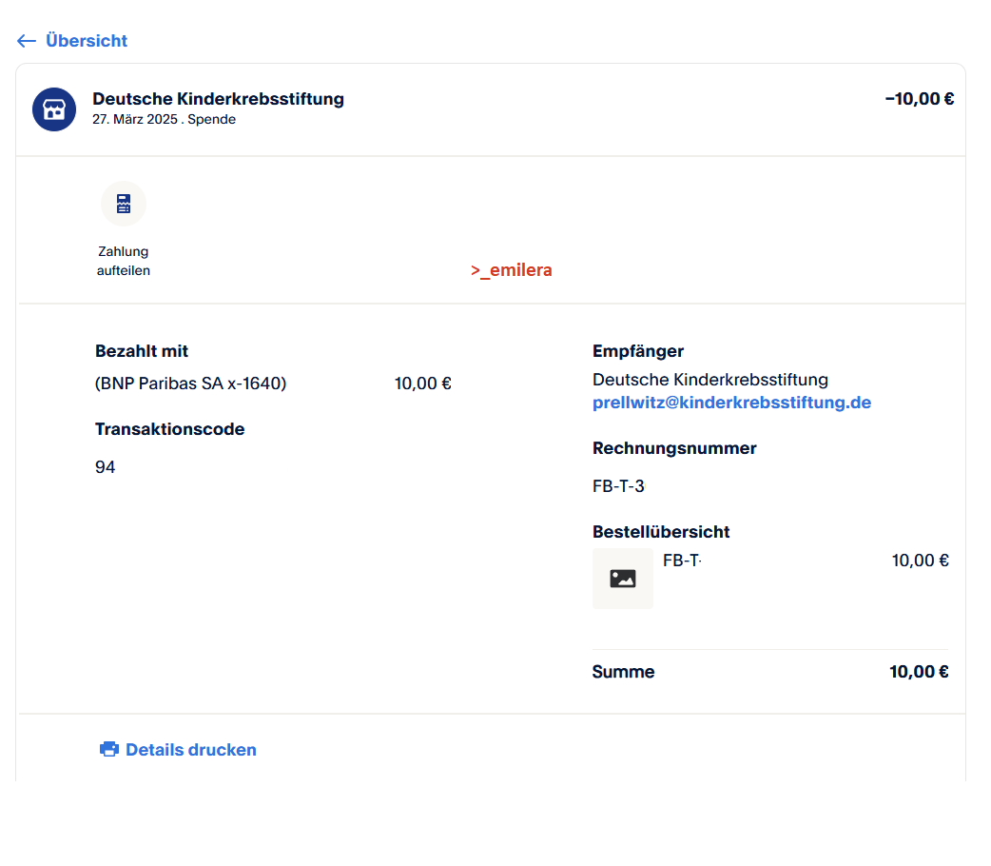Click the recipient name under Empfänger
The image size is (991, 866).
coord(709,380)
